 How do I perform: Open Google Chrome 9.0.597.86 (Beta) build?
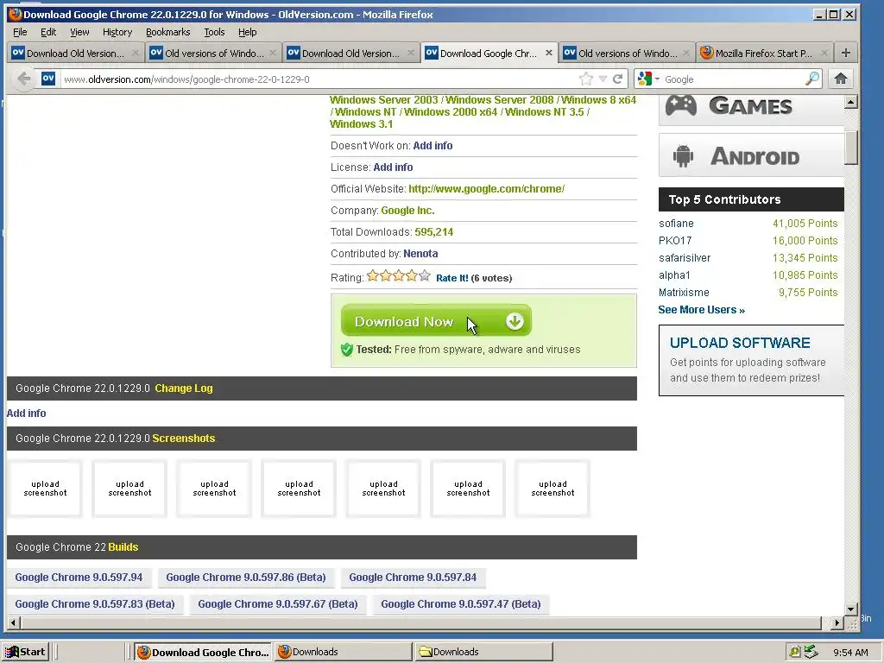[246, 578]
